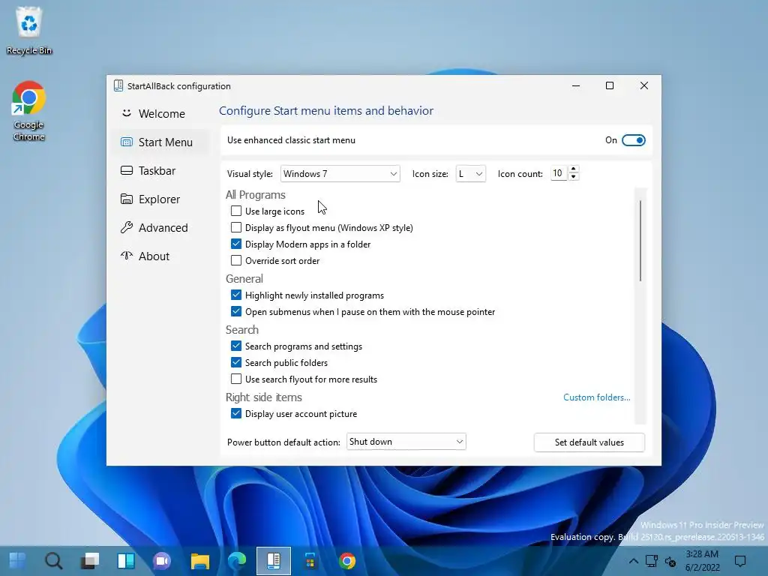Screen dimensions: 768x576
Task: Open the Custom folders link
Action: click(x=596, y=397)
